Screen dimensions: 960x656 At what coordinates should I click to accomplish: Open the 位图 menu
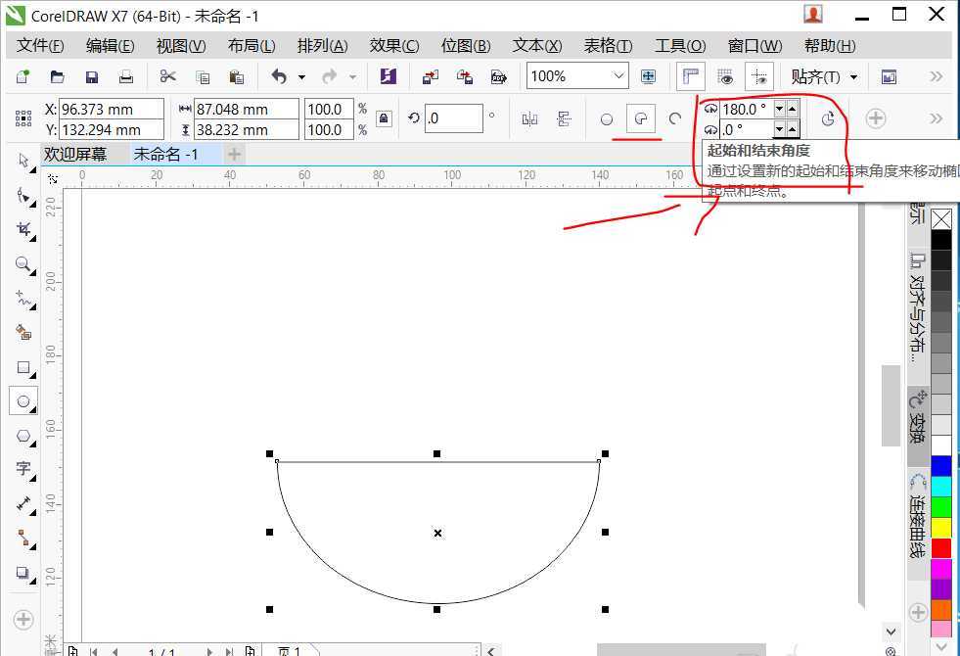tap(465, 45)
